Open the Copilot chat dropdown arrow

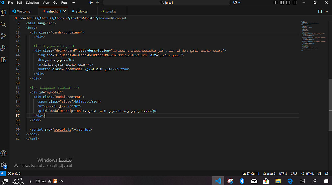(240, 3)
